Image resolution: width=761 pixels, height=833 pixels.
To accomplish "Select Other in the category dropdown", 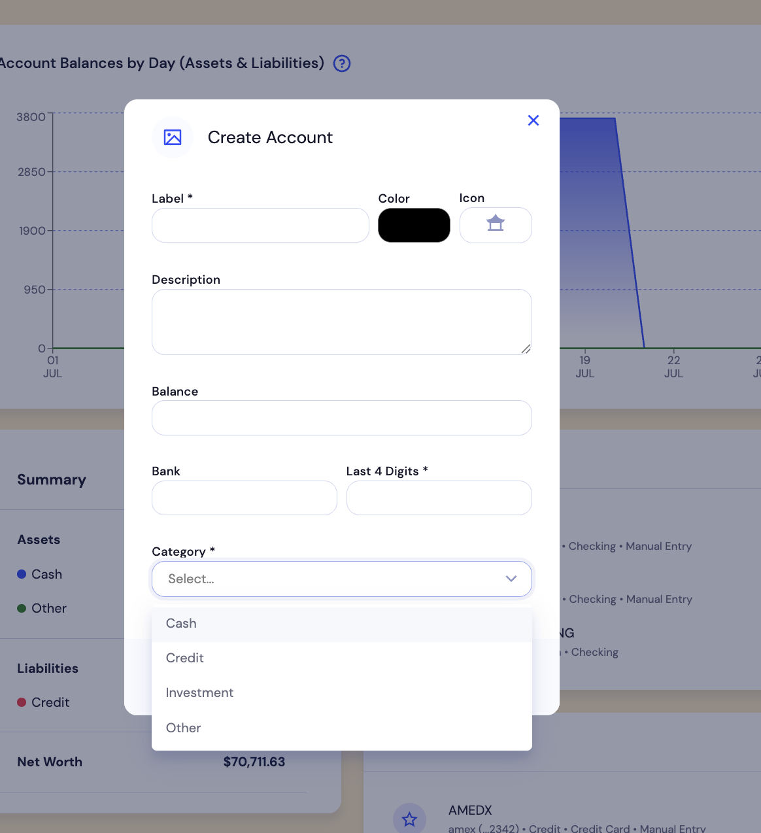I will (x=183, y=728).
